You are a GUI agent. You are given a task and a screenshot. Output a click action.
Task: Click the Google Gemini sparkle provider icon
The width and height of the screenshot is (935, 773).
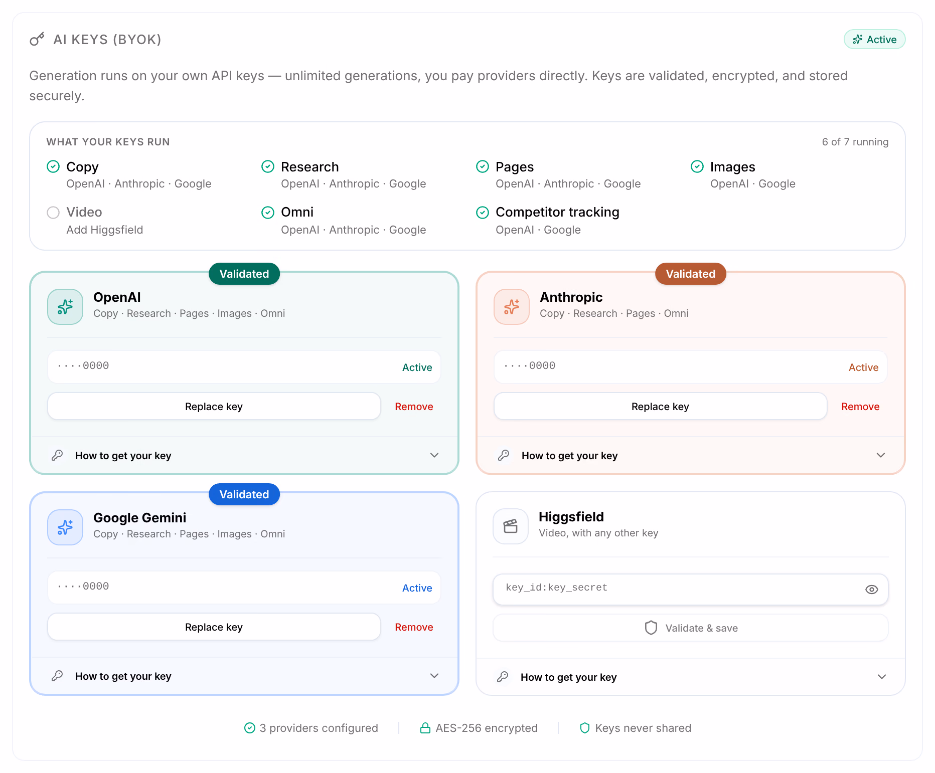[65, 527]
